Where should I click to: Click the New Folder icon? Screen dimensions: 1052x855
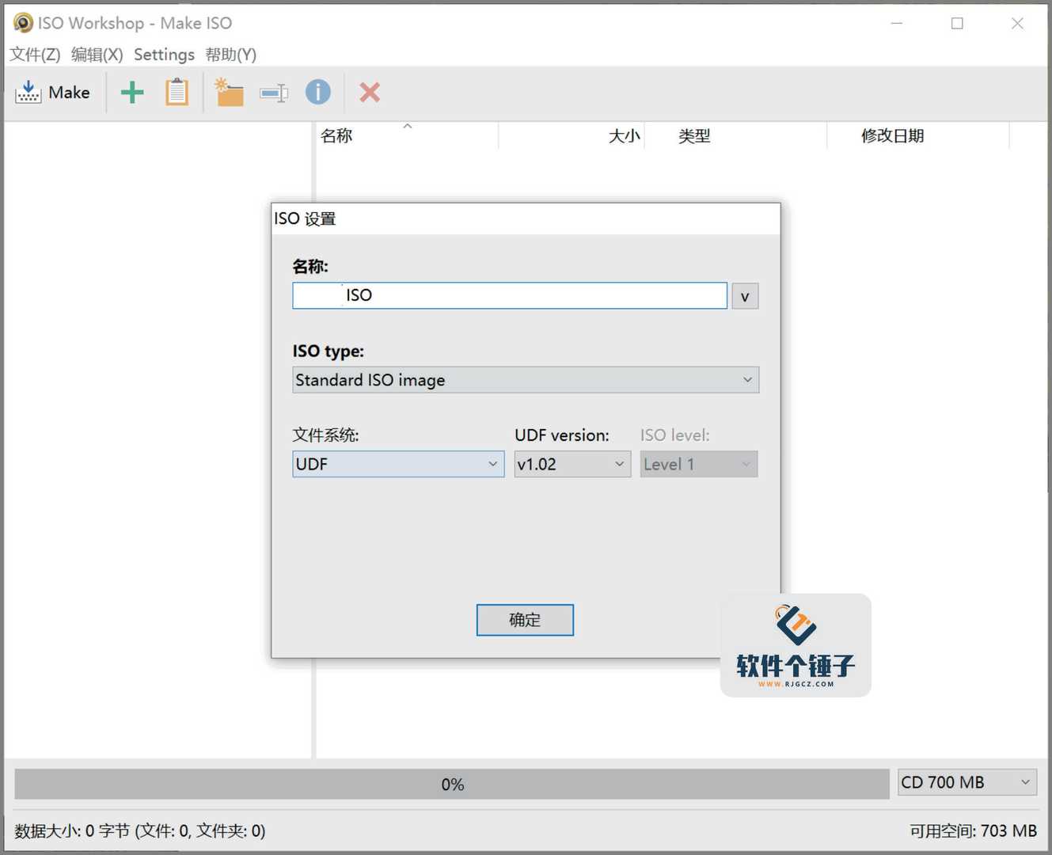229,93
